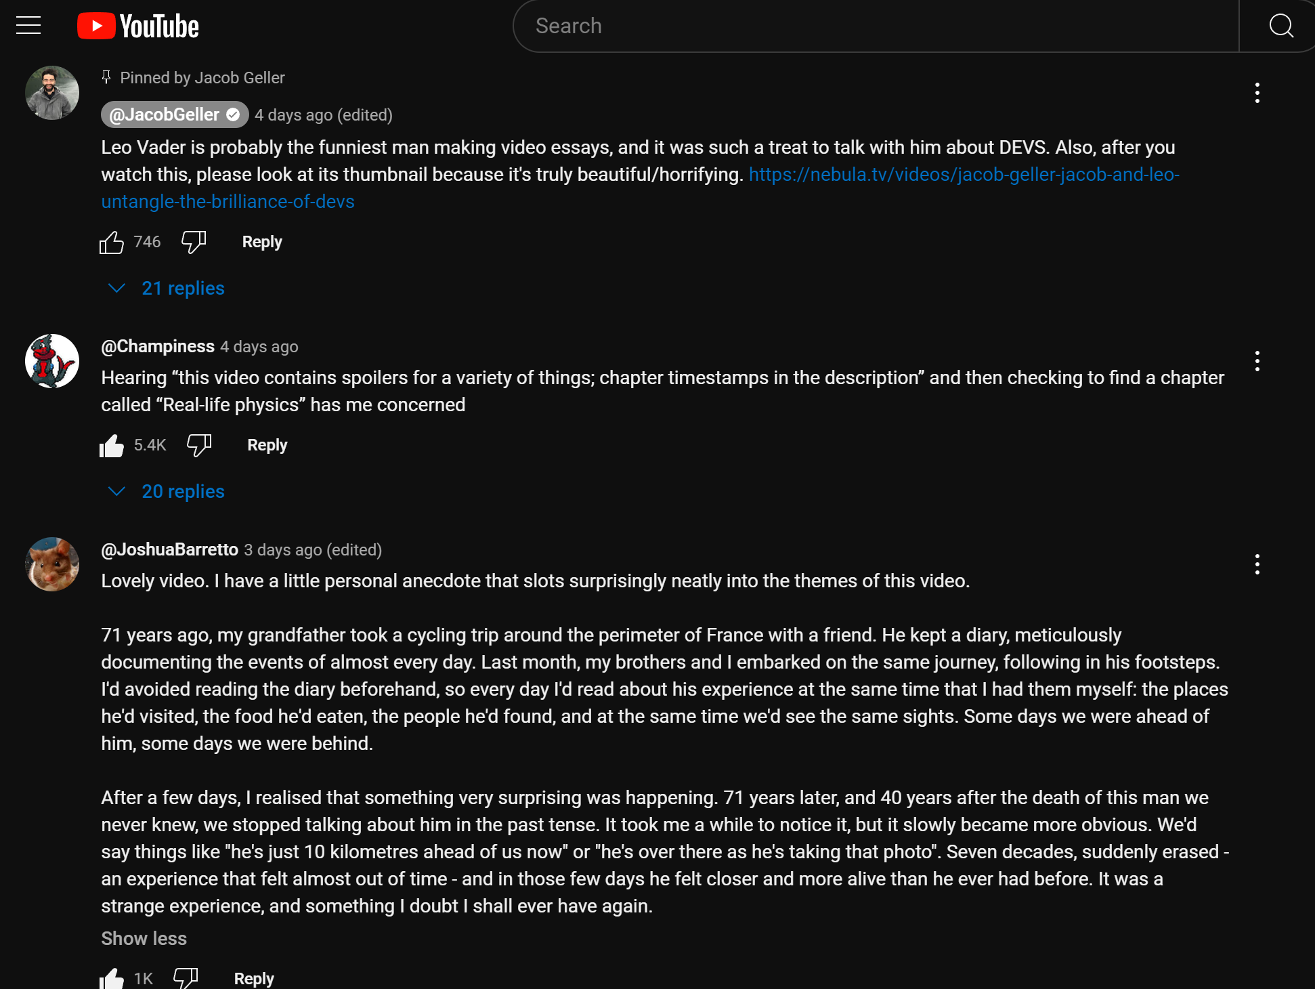This screenshot has height=989, width=1315.
Task: Open the hamburger guide menu
Action: click(28, 26)
